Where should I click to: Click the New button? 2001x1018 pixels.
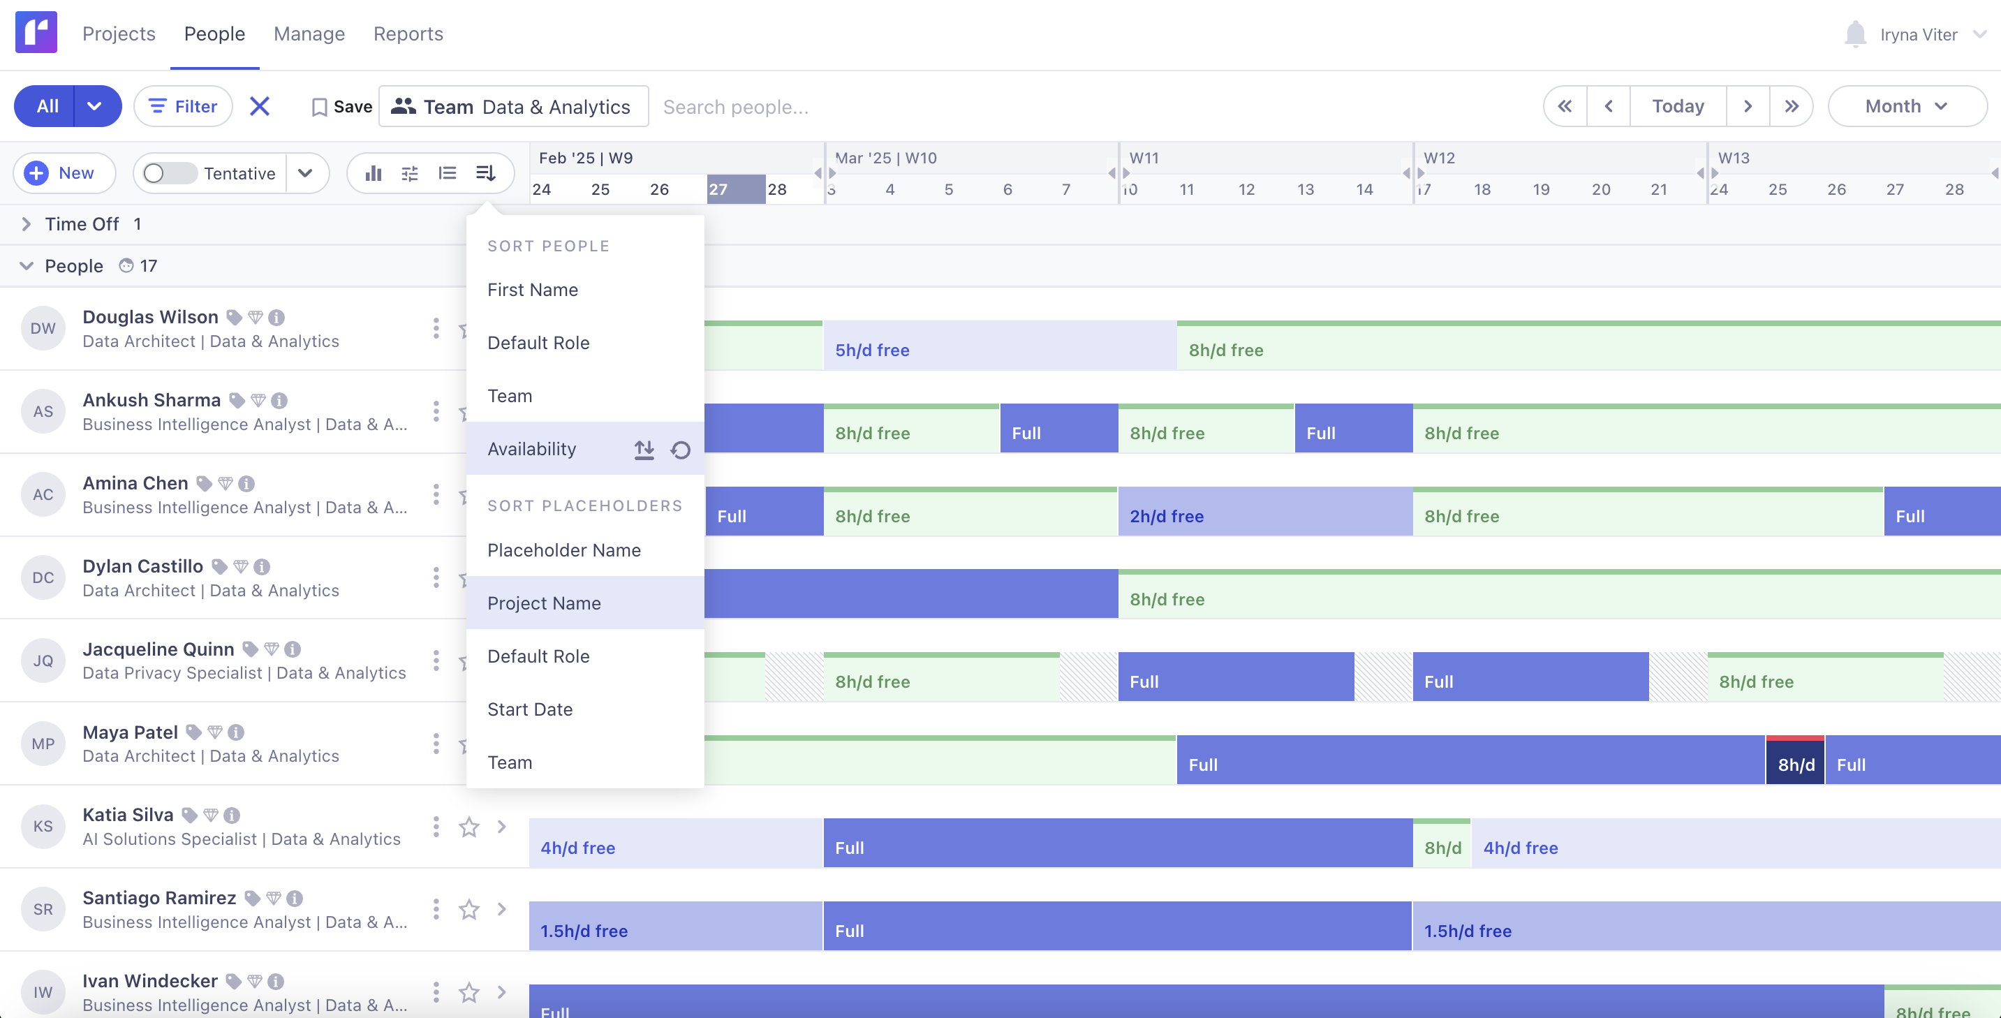(x=64, y=173)
